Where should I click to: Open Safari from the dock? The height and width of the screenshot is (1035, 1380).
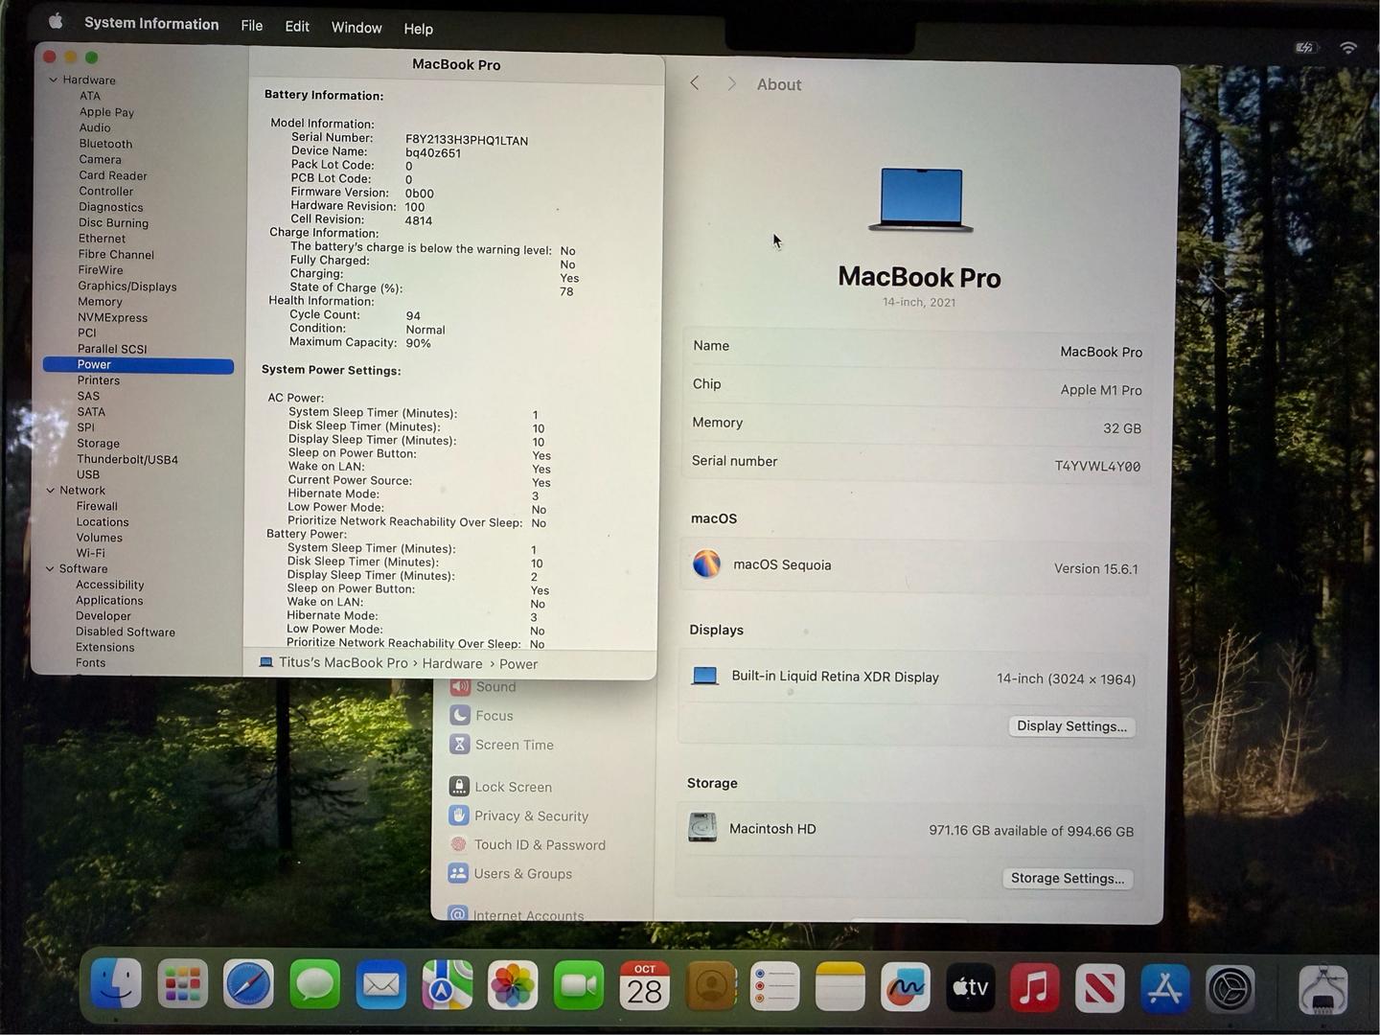click(248, 985)
